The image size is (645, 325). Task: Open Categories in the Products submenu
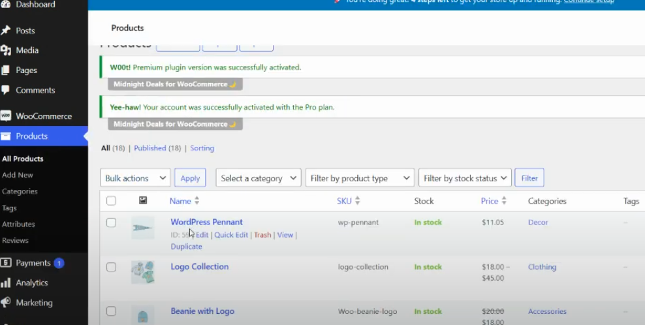click(x=20, y=191)
